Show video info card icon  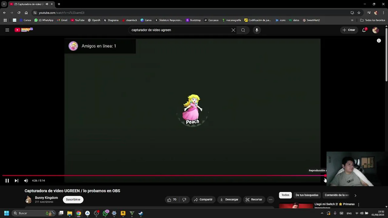pyautogui.click(x=379, y=41)
